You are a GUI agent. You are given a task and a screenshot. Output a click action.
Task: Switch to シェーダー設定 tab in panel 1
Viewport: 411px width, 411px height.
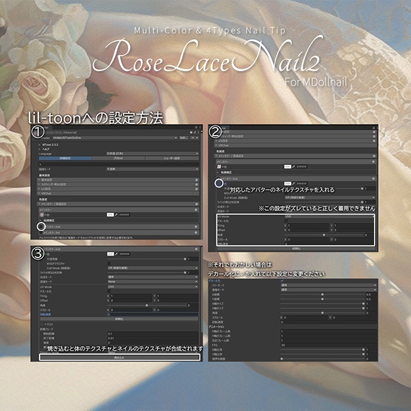tap(172, 158)
